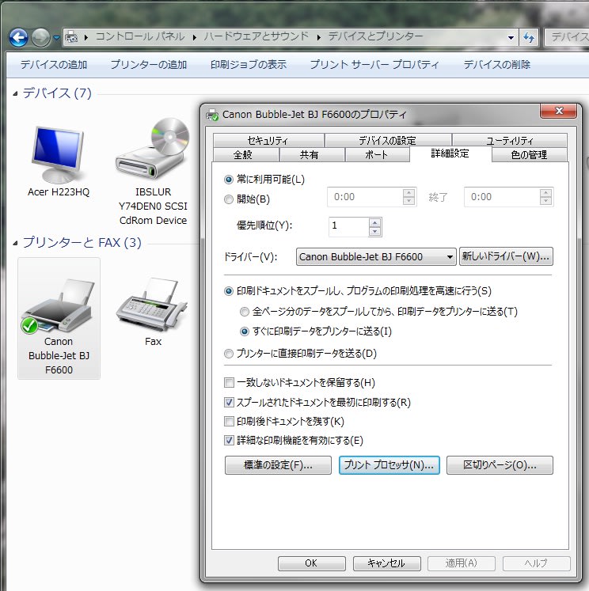Toggle 詳細な印刷機能を有効にする(E) checkbox

coord(229,440)
